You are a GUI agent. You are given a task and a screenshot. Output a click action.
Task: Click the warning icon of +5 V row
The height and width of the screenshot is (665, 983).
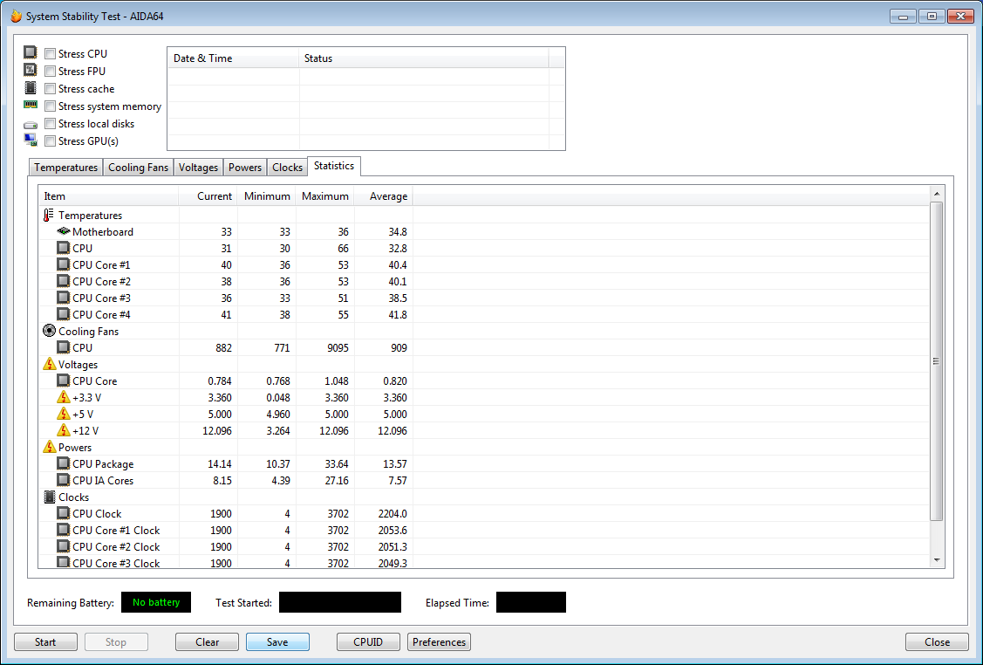click(64, 414)
